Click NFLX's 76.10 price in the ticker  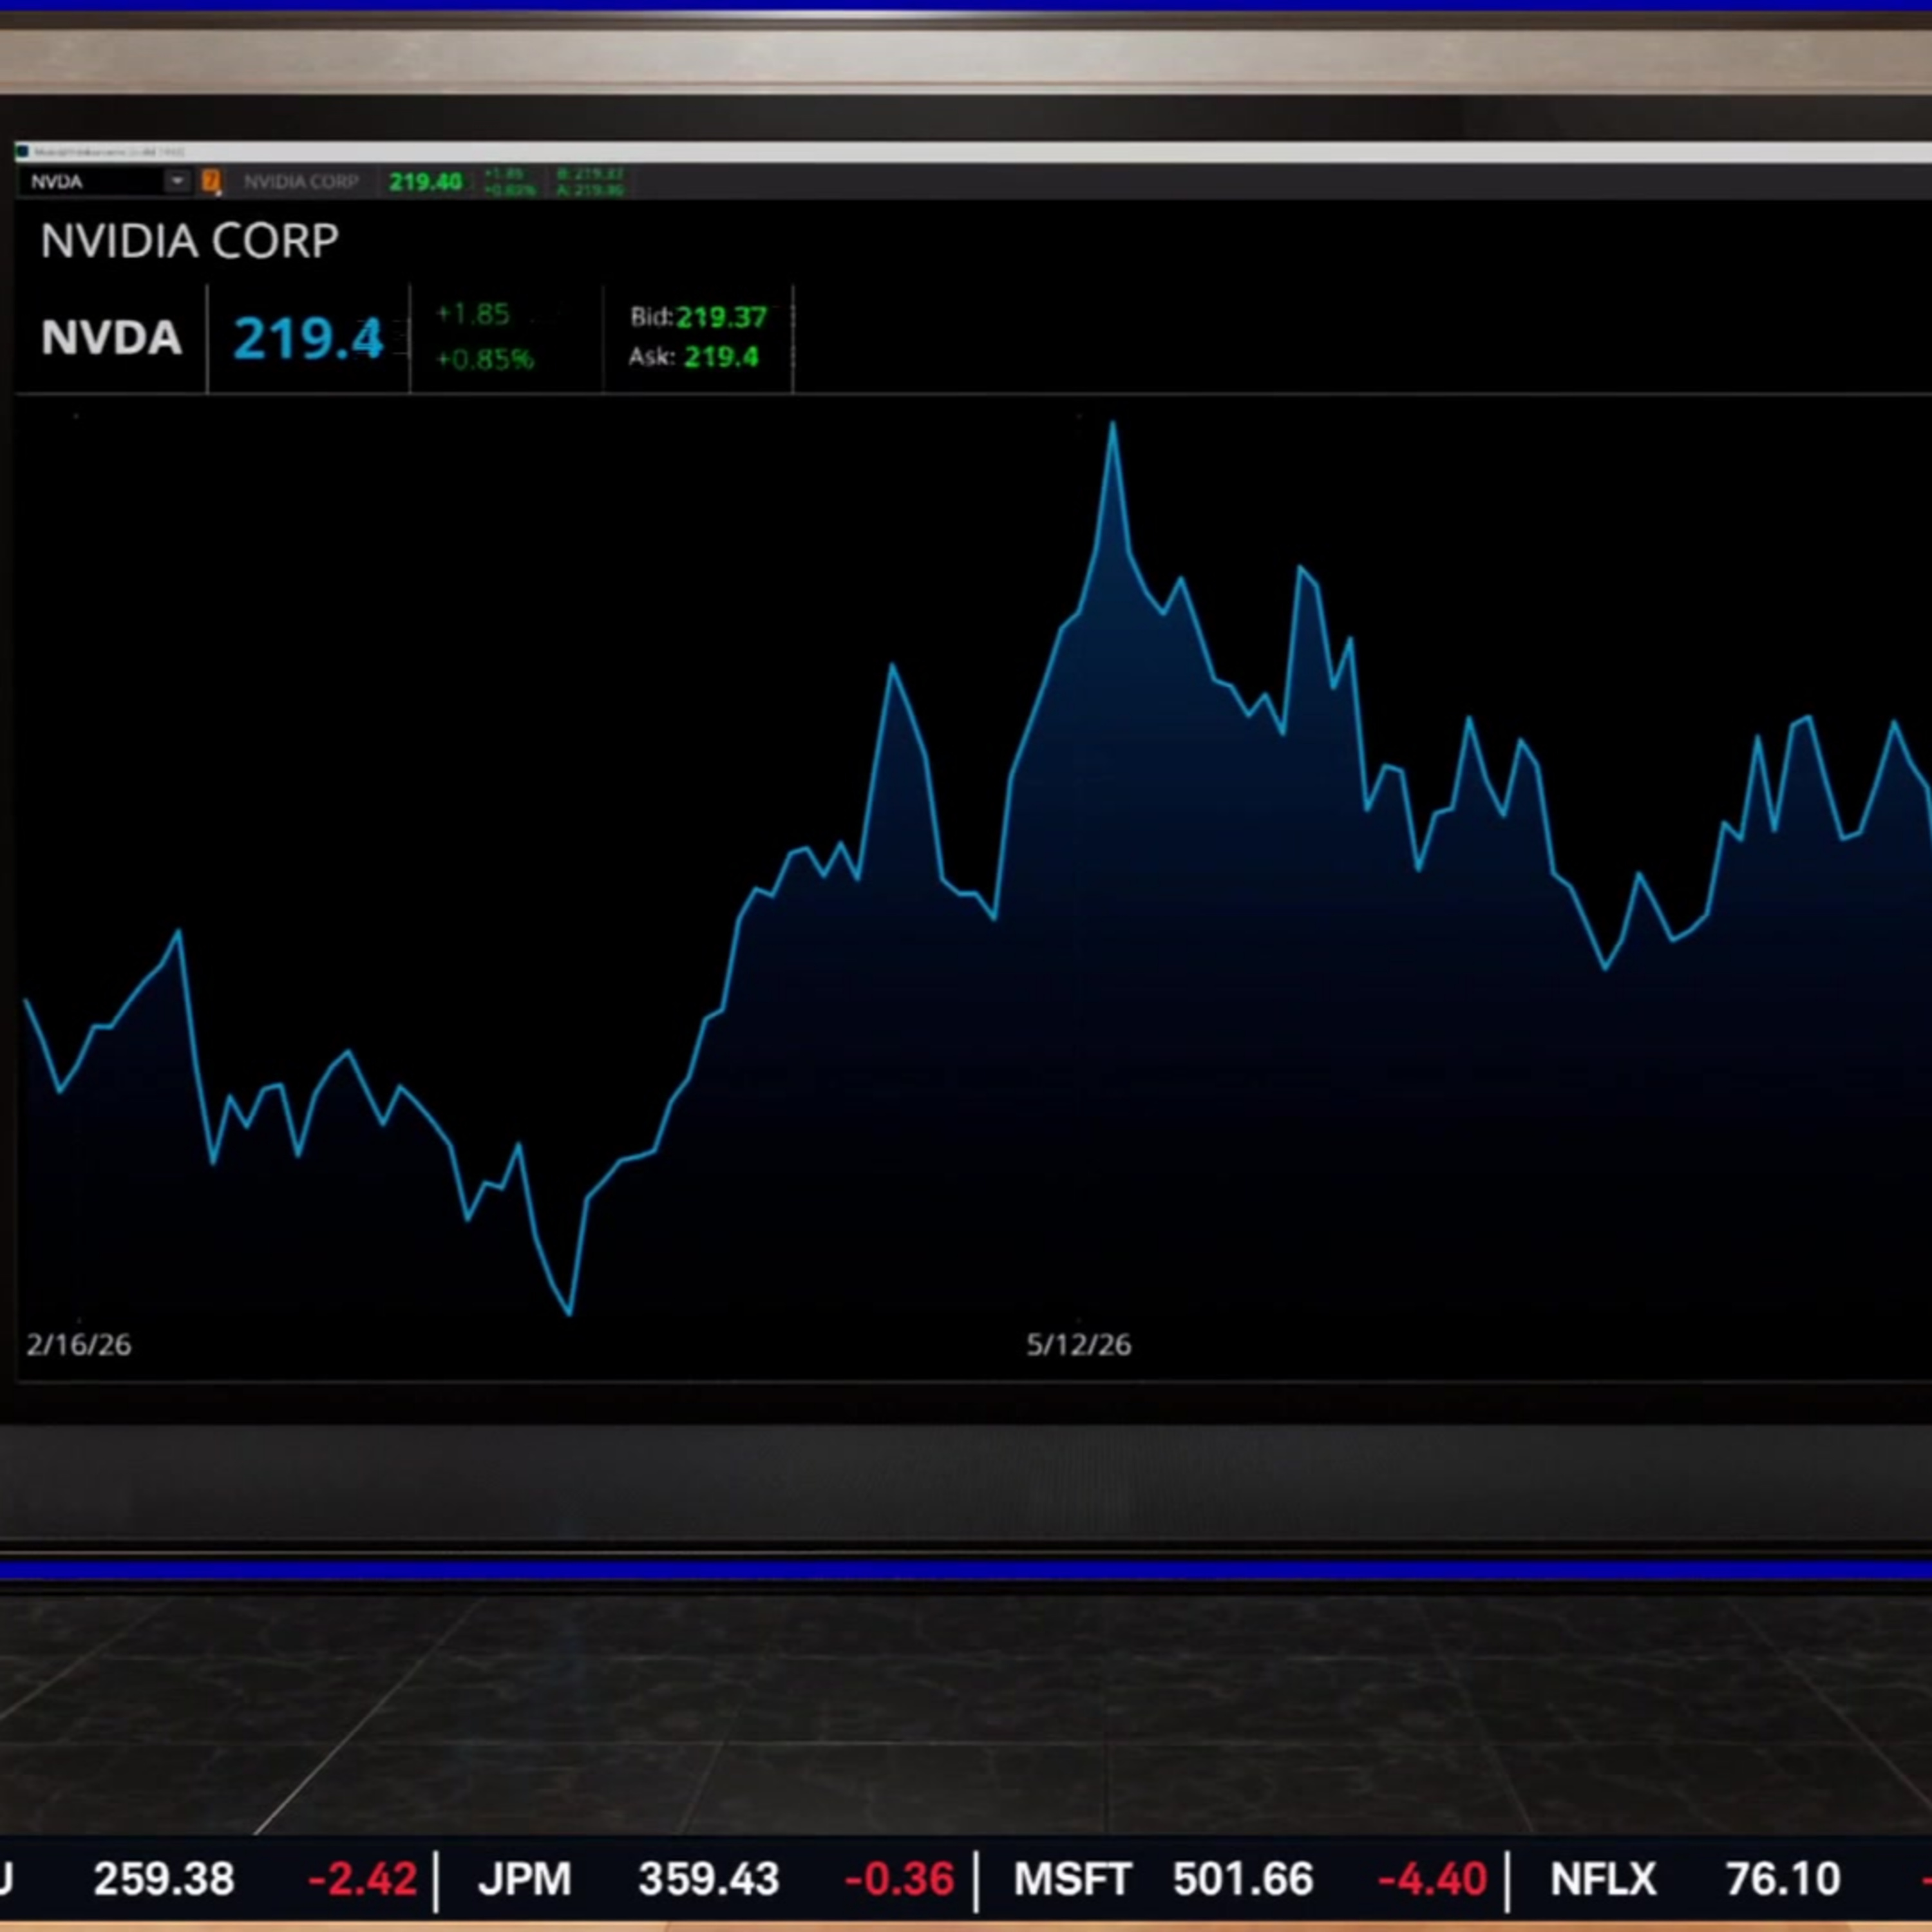pyautogui.click(x=1783, y=1879)
